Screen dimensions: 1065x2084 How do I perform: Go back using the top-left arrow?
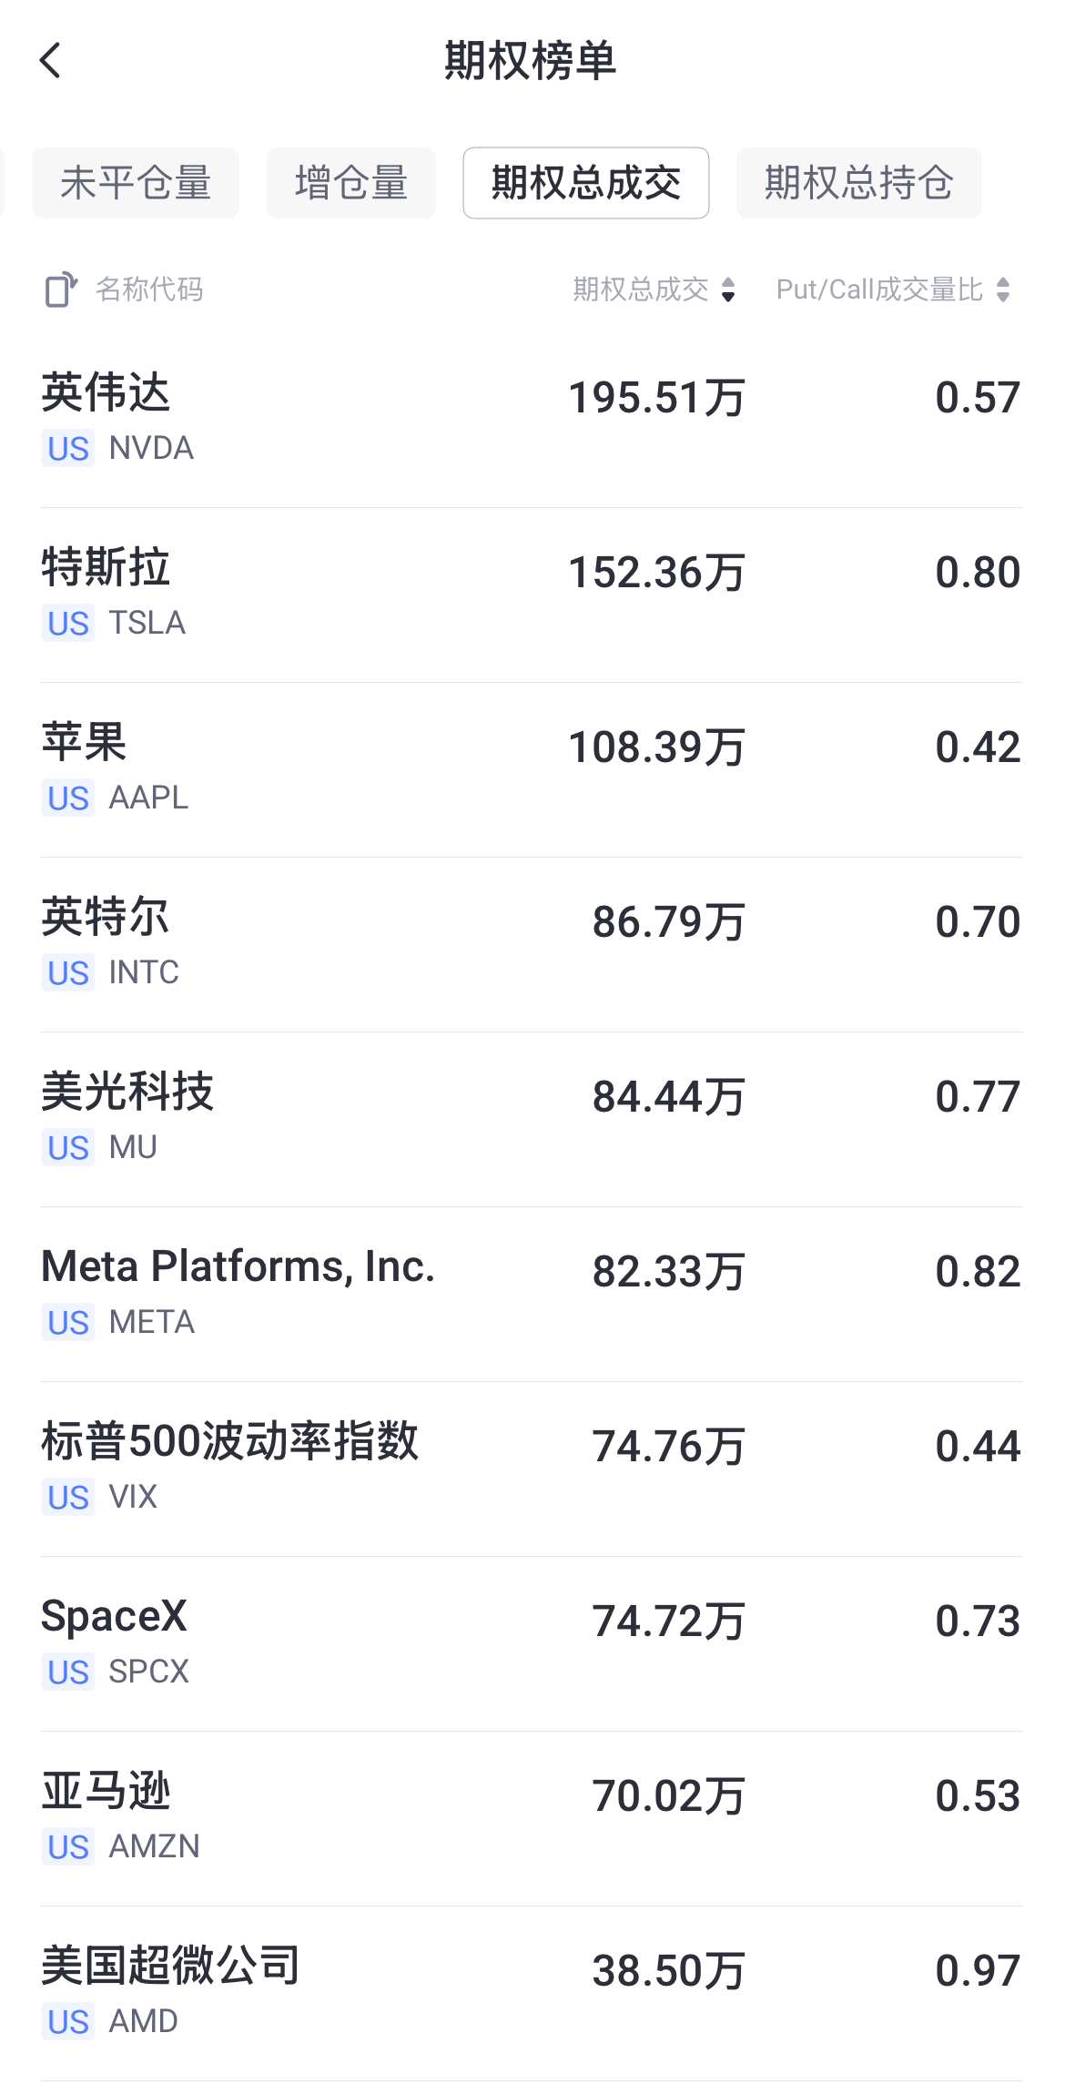(51, 61)
